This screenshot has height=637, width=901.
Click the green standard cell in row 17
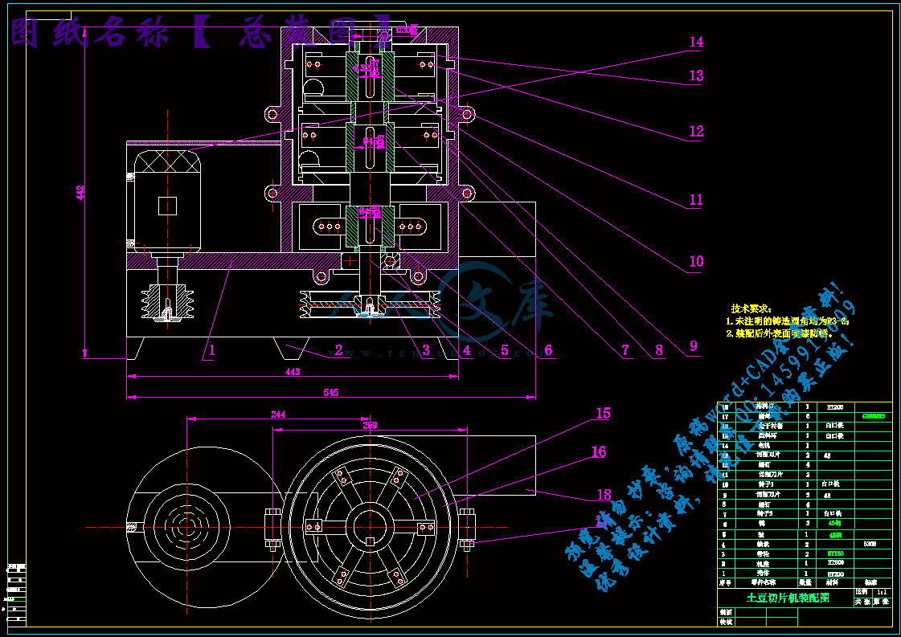(x=872, y=416)
